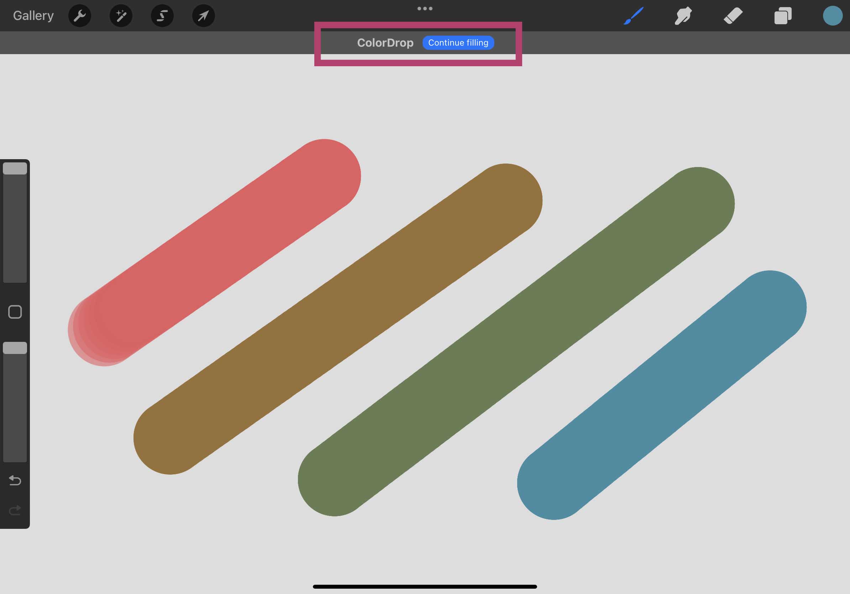Open the Actions wrench menu
850x594 pixels.
(x=80, y=16)
